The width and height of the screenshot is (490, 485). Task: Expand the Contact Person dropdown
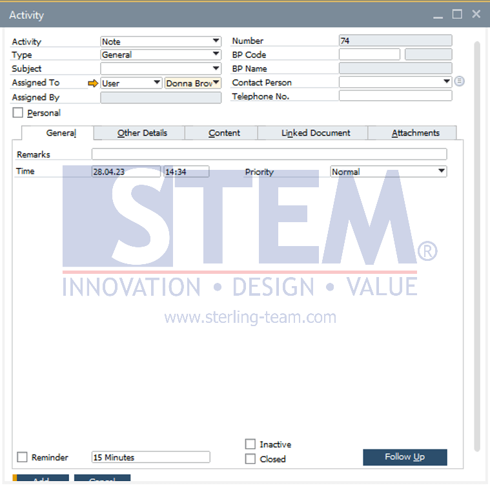coord(395,82)
